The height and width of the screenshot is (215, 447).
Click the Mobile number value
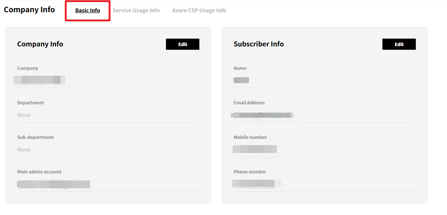[255, 149]
